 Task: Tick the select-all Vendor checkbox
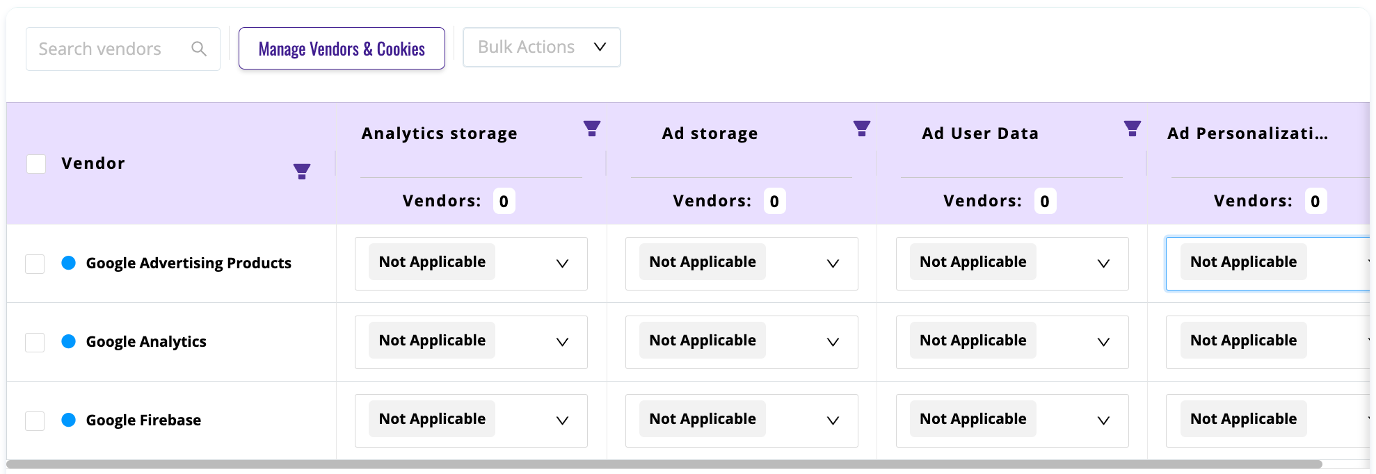point(36,164)
